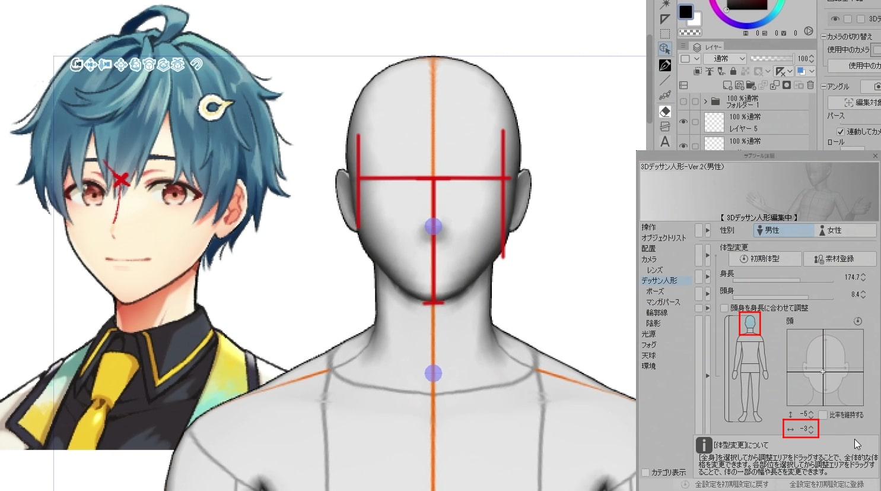Click the 身長 height slider
881x491 pixels.
783,280
